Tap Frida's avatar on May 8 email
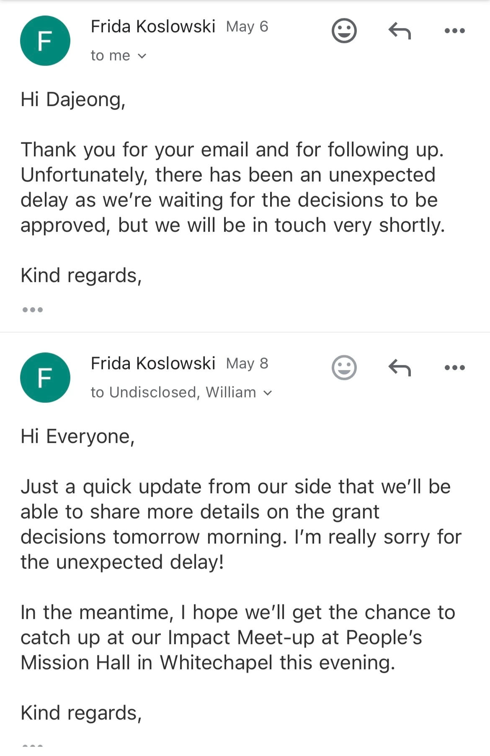This screenshot has width=490, height=756. pyautogui.click(x=45, y=378)
